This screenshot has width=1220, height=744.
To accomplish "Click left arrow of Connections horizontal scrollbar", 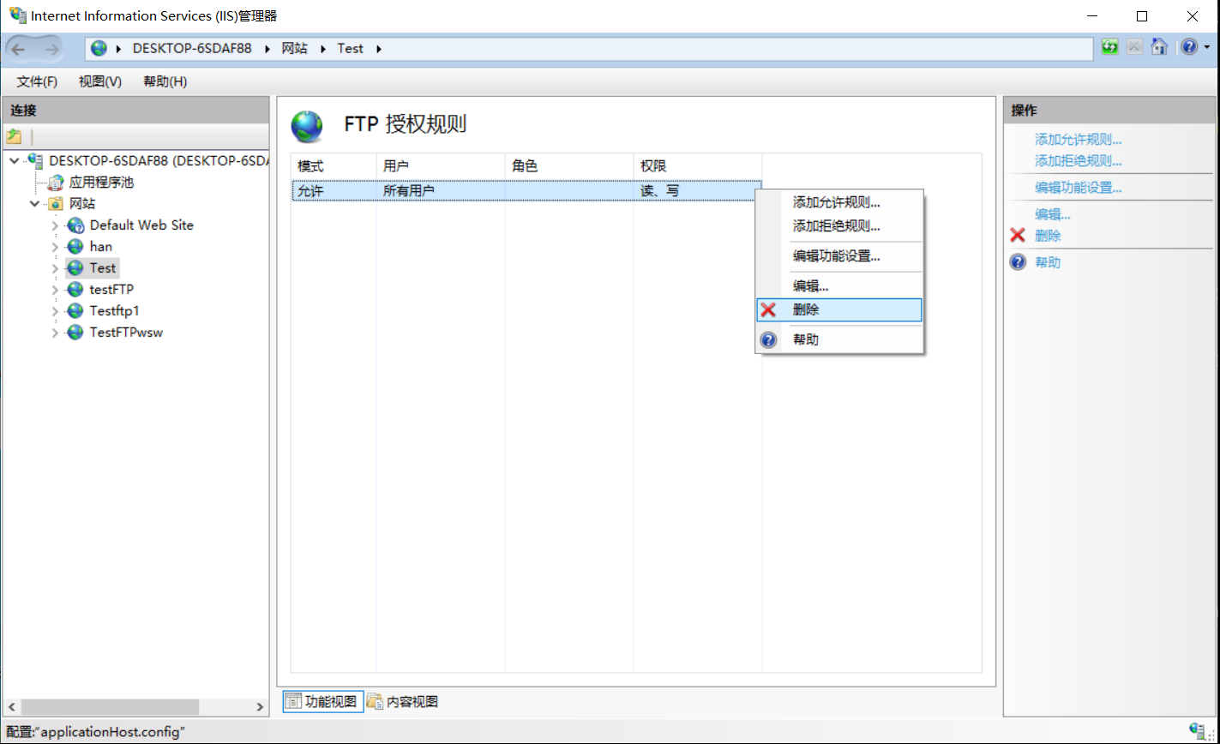I will coord(9,707).
